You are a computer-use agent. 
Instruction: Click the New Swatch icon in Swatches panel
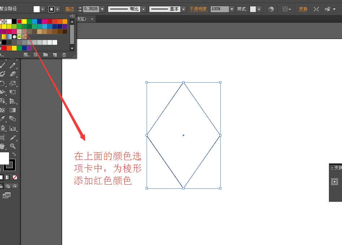[55, 55]
